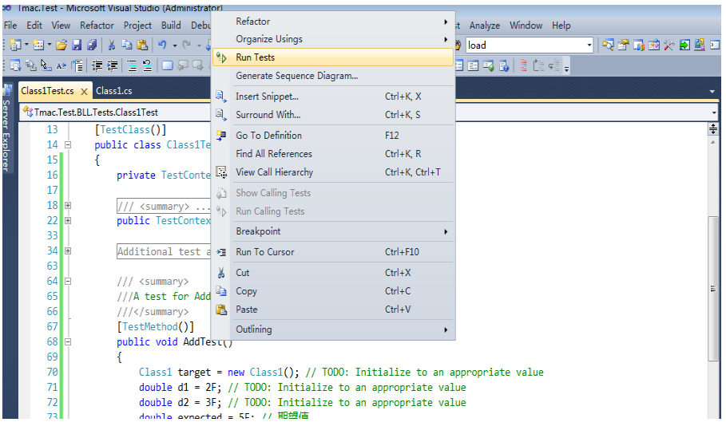Click the Object Browser toolbar icon

click(654, 45)
